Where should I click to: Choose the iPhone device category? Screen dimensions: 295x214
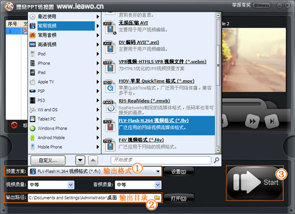tap(64, 63)
